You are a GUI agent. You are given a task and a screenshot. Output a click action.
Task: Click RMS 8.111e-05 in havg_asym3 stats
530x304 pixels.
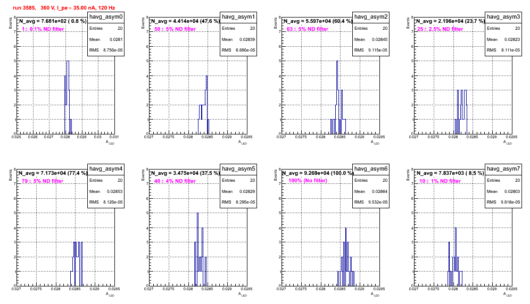[503, 50]
